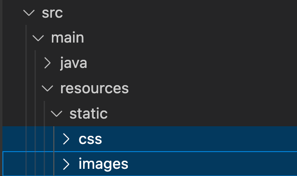The width and height of the screenshot is (297, 176).
Task: Select the static folder name
Action: point(88,114)
